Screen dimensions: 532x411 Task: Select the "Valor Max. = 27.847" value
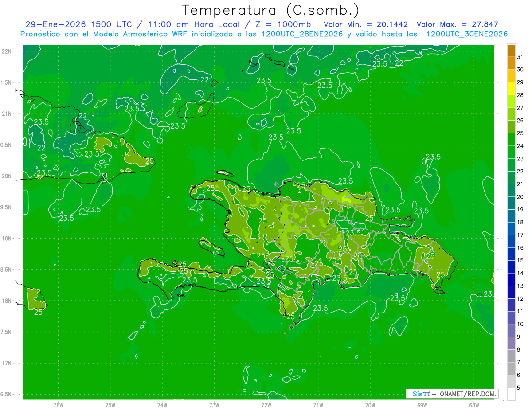(x=457, y=24)
